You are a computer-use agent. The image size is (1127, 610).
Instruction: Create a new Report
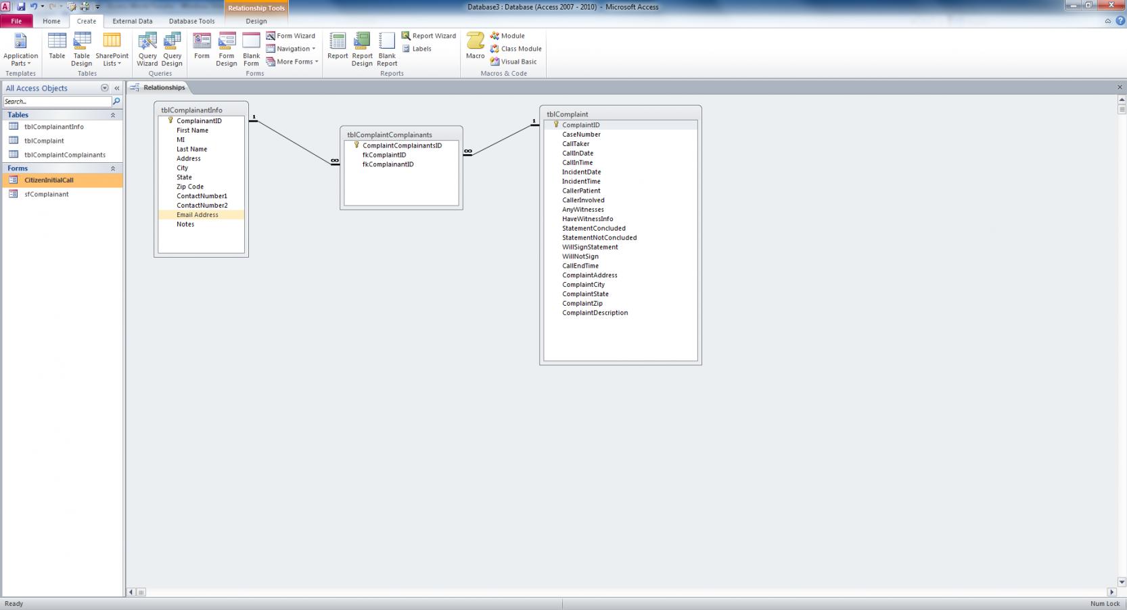(x=338, y=46)
